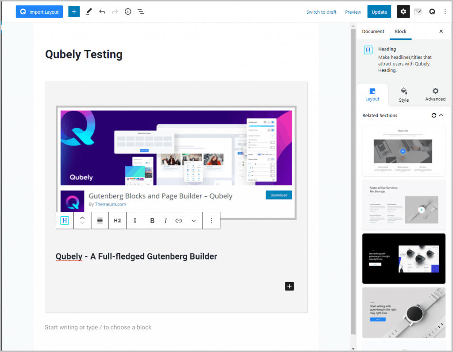
Task: Select the Advanced tab
Action: click(435, 95)
